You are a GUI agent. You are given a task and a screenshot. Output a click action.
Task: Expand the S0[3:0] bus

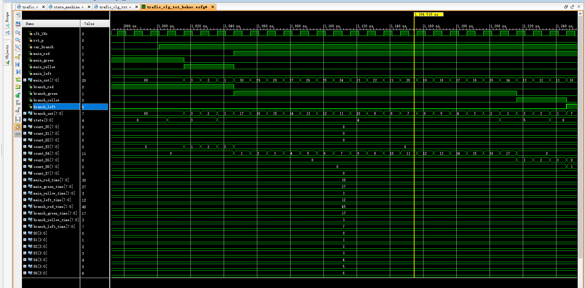point(25,233)
